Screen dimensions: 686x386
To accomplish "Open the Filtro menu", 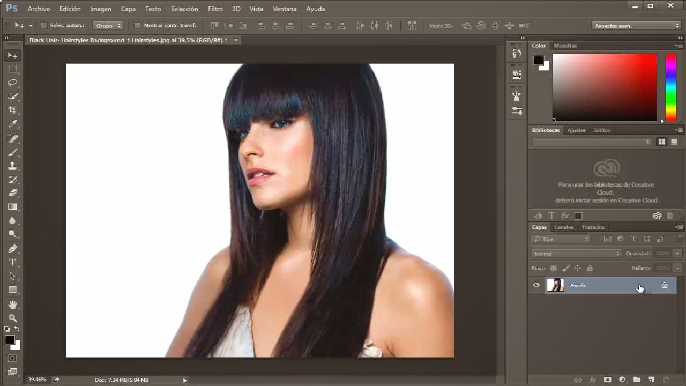I will (x=215, y=9).
